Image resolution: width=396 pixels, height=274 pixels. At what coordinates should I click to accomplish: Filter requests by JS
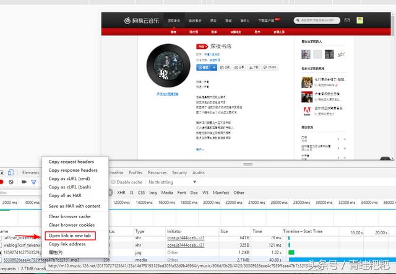pyautogui.click(x=132, y=193)
